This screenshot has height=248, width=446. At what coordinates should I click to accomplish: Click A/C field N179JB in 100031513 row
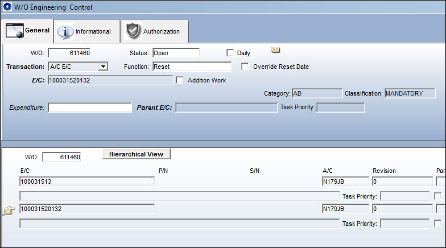pos(345,181)
